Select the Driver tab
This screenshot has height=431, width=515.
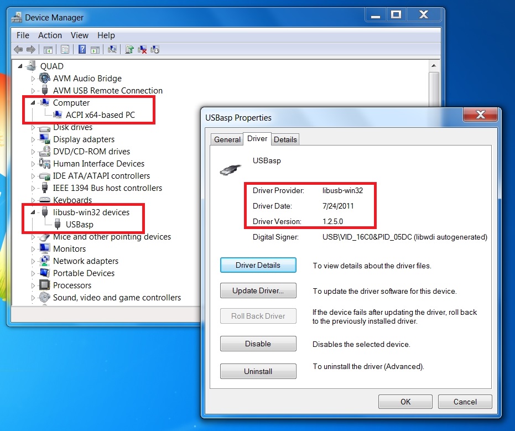point(257,139)
